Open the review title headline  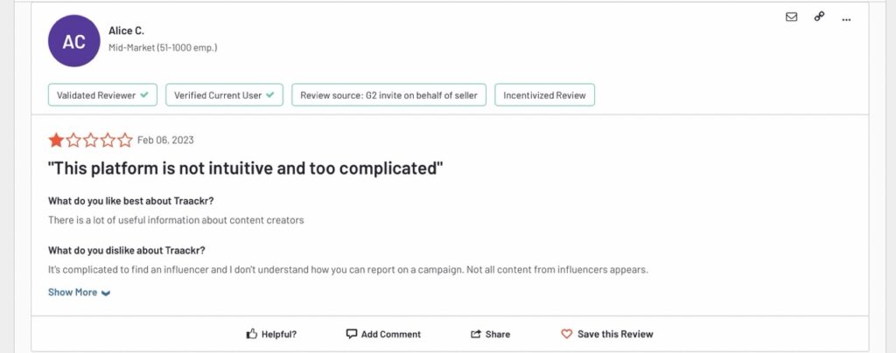246,169
